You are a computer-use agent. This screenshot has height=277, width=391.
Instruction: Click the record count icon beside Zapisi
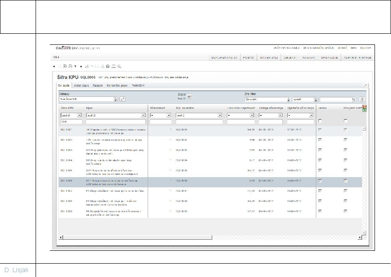[189, 96]
